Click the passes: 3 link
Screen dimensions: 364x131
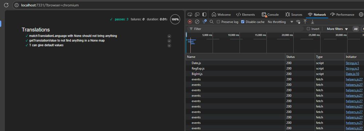[x=122, y=19]
